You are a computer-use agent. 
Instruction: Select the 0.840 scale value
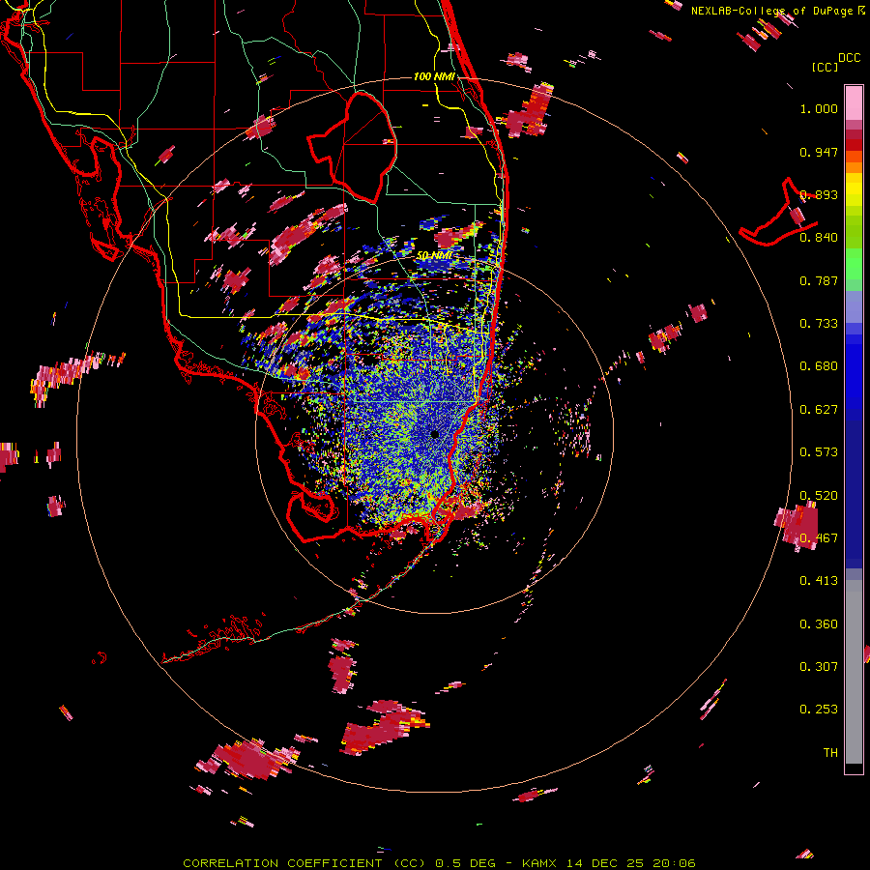tap(819, 238)
